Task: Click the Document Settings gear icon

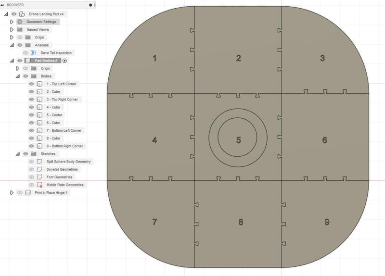Action: click(x=20, y=22)
